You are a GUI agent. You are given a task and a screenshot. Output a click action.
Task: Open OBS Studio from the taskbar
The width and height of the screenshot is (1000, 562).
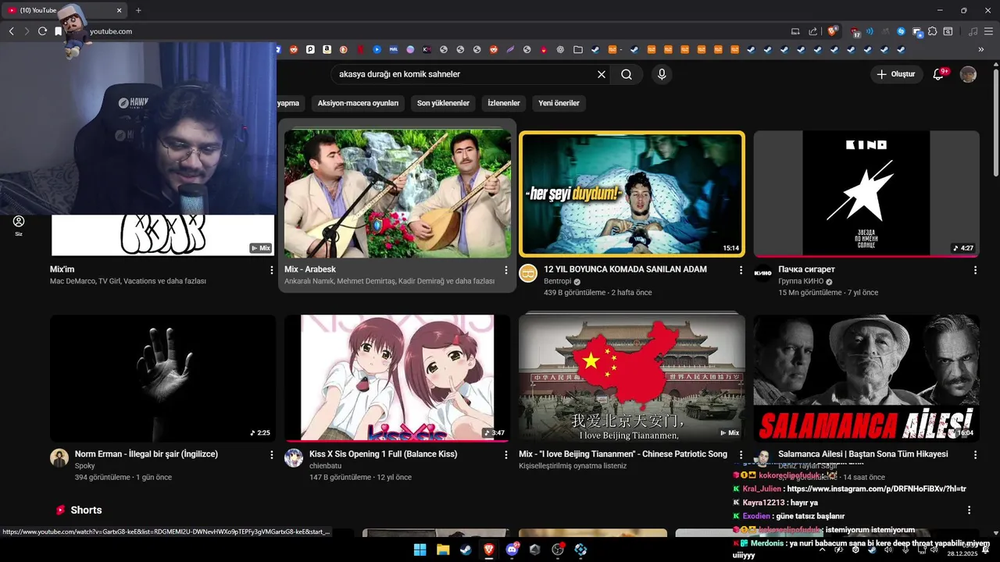click(x=558, y=550)
